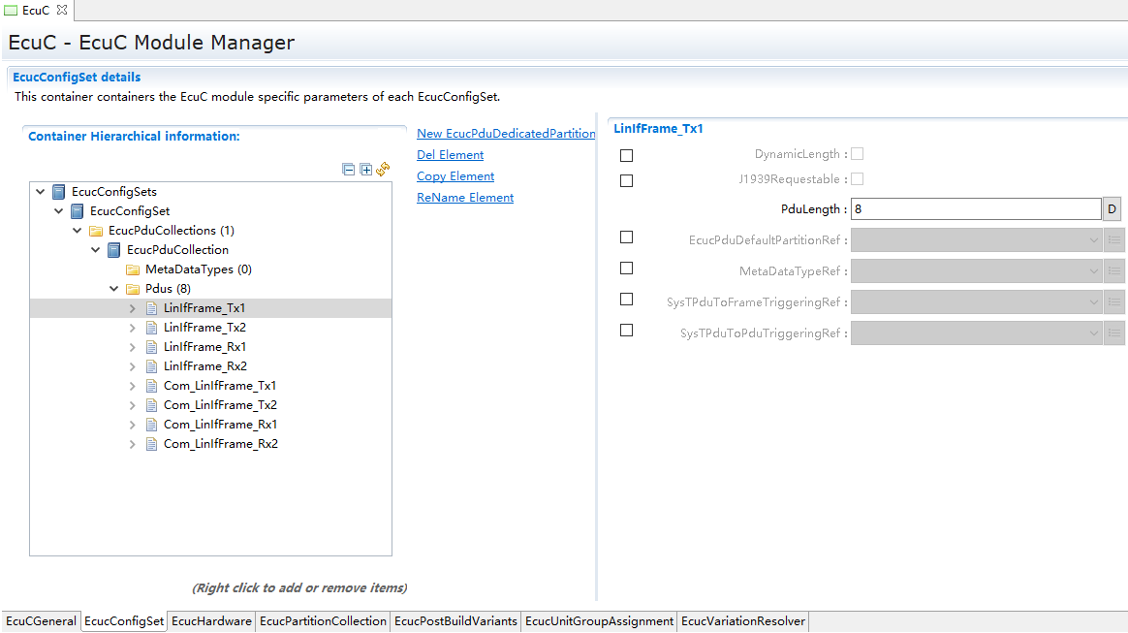Check the MetaDataTypeRef enable checkbox
Image resolution: width=1128 pixels, height=633 pixels.
coord(626,269)
